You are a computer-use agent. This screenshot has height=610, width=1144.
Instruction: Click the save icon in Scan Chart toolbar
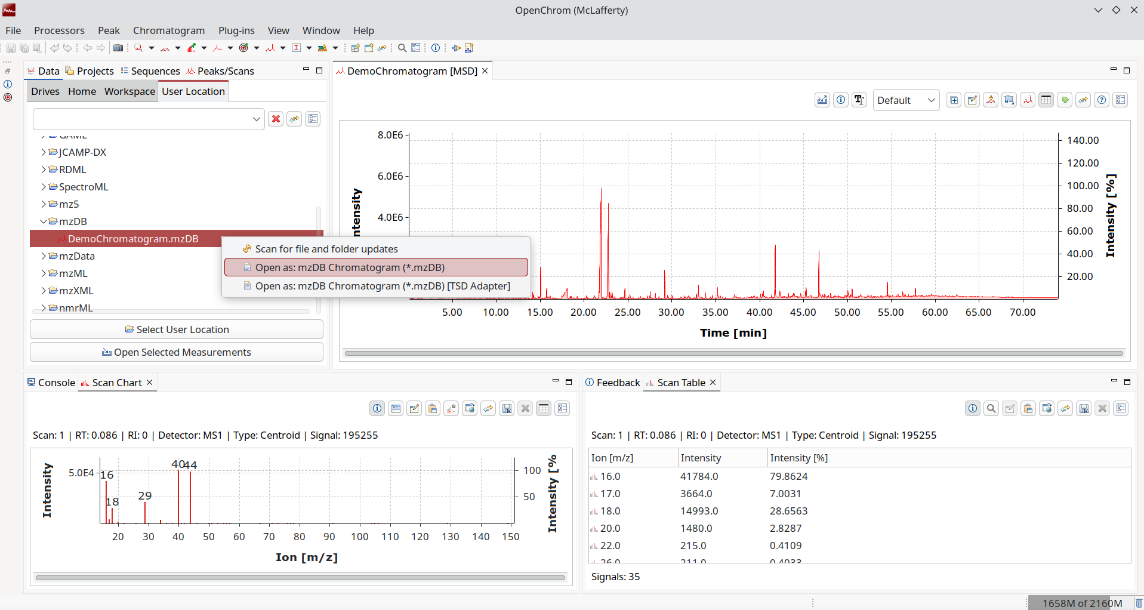(507, 408)
